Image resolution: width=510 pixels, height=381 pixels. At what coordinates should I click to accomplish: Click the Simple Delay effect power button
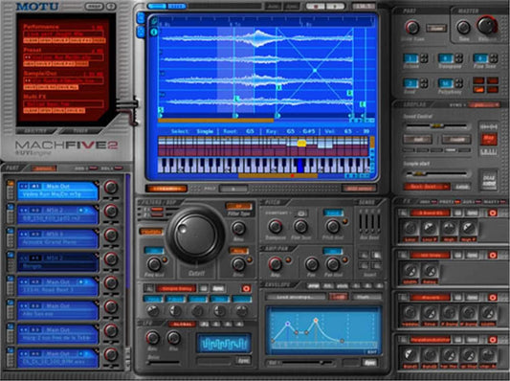[246, 288]
